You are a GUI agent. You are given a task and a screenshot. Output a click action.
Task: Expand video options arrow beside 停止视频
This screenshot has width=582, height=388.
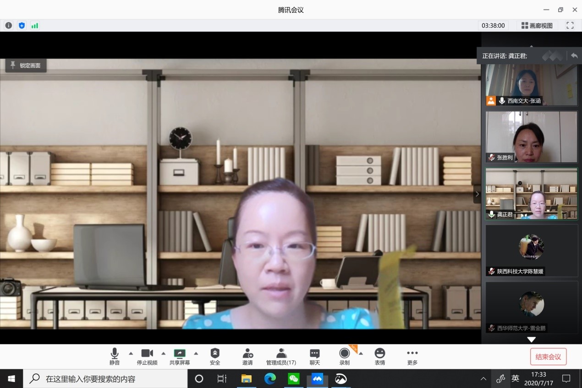point(163,353)
